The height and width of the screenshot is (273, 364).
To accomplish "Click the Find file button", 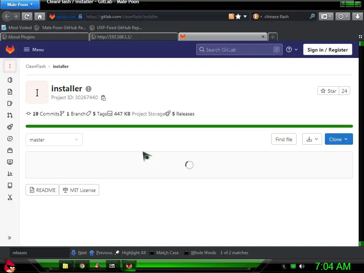I will [284, 139].
